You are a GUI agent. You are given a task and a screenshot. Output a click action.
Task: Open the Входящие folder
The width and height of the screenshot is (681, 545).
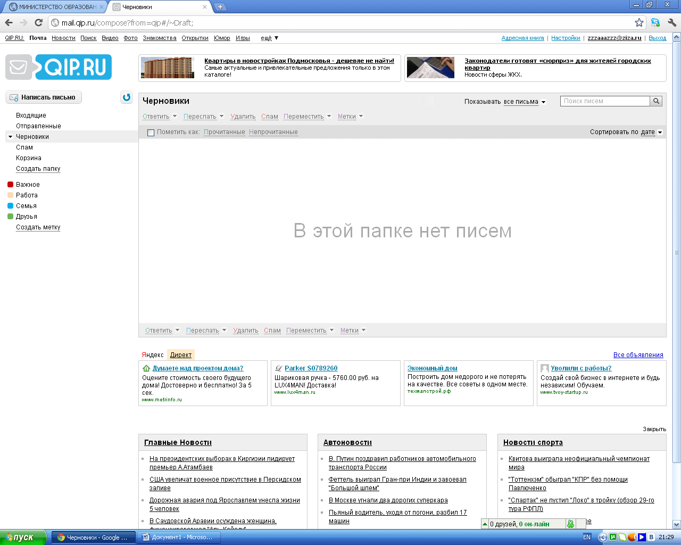click(x=31, y=115)
